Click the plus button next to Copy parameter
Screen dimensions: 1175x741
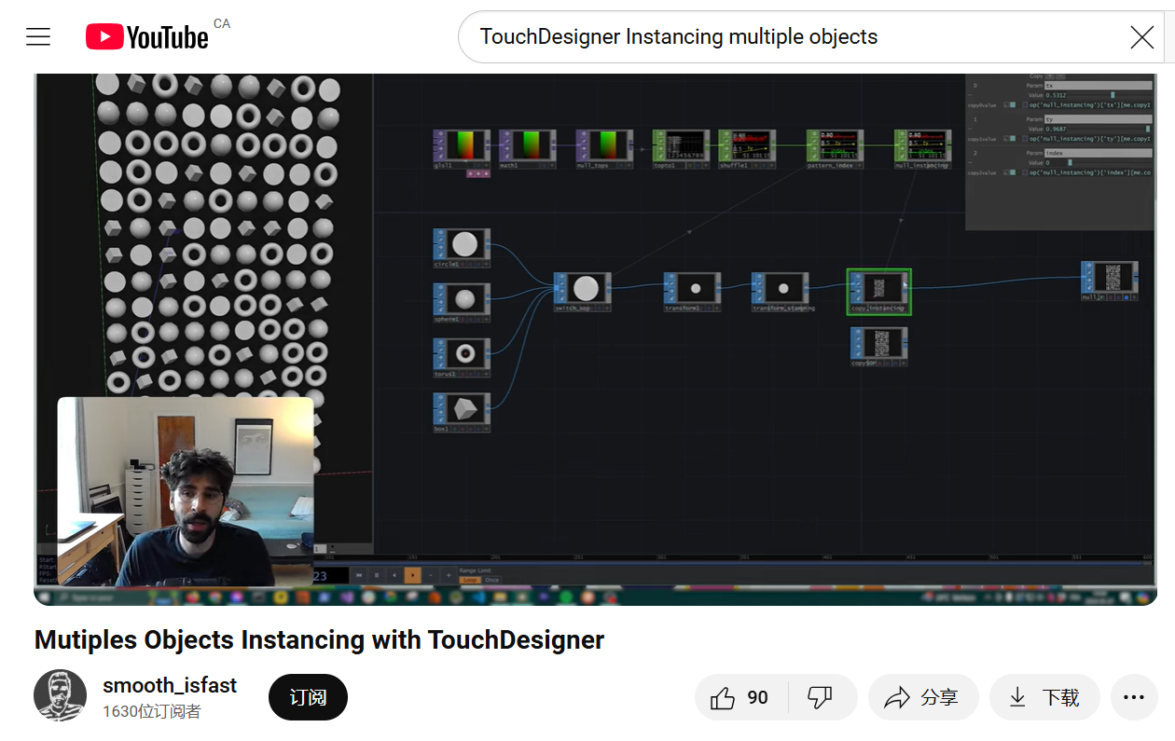pyautogui.click(x=1049, y=76)
